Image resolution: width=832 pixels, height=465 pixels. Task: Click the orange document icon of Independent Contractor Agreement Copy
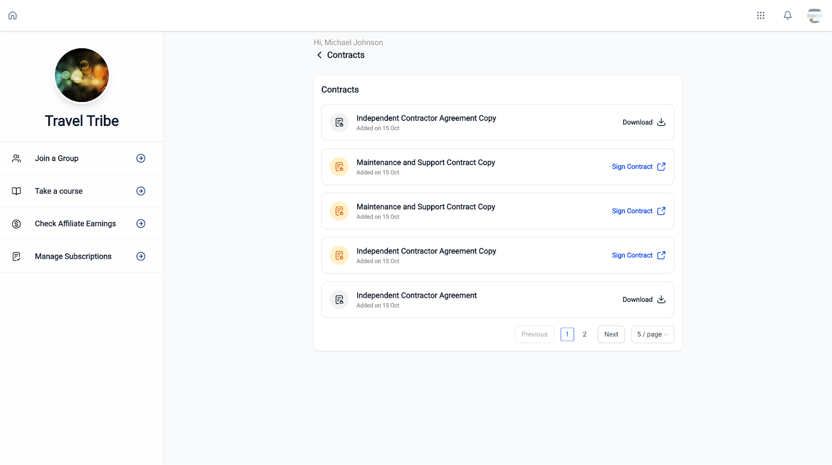340,255
